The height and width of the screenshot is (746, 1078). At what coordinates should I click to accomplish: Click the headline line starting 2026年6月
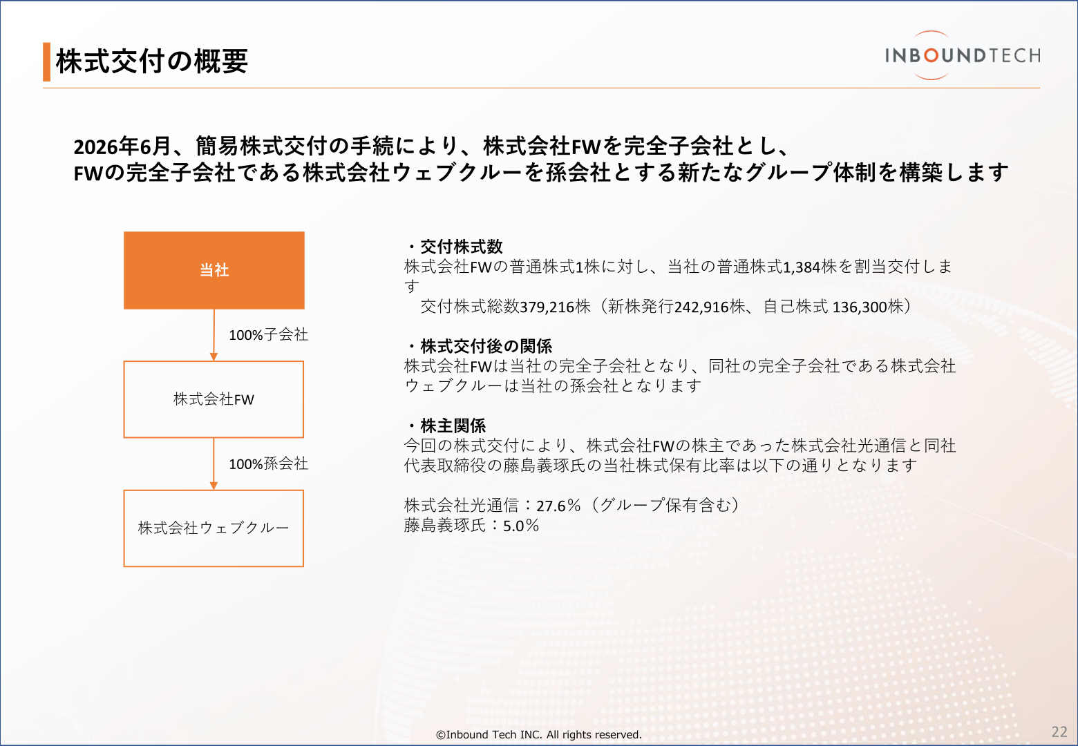click(x=431, y=146)
